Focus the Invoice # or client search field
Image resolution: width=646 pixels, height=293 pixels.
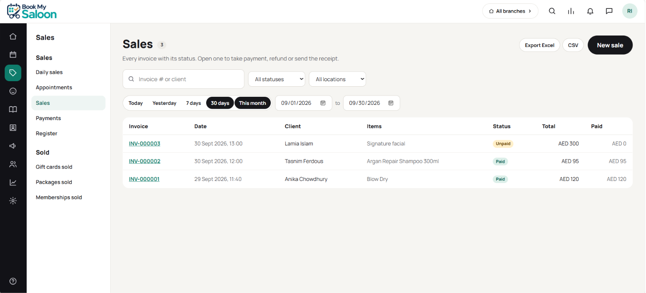183,79
